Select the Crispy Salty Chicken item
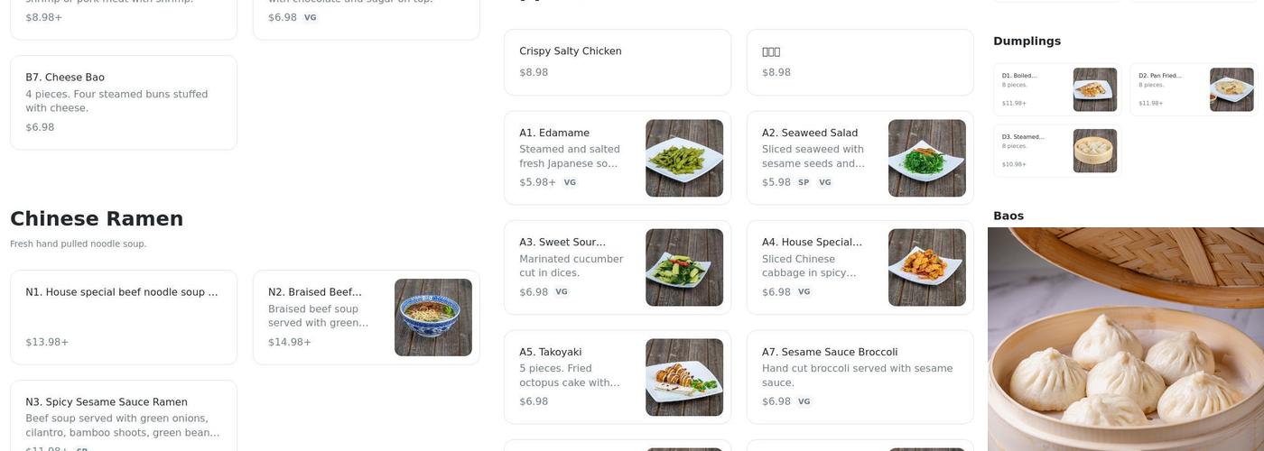This screenshot has width=1264, height=451. point(617,61)
